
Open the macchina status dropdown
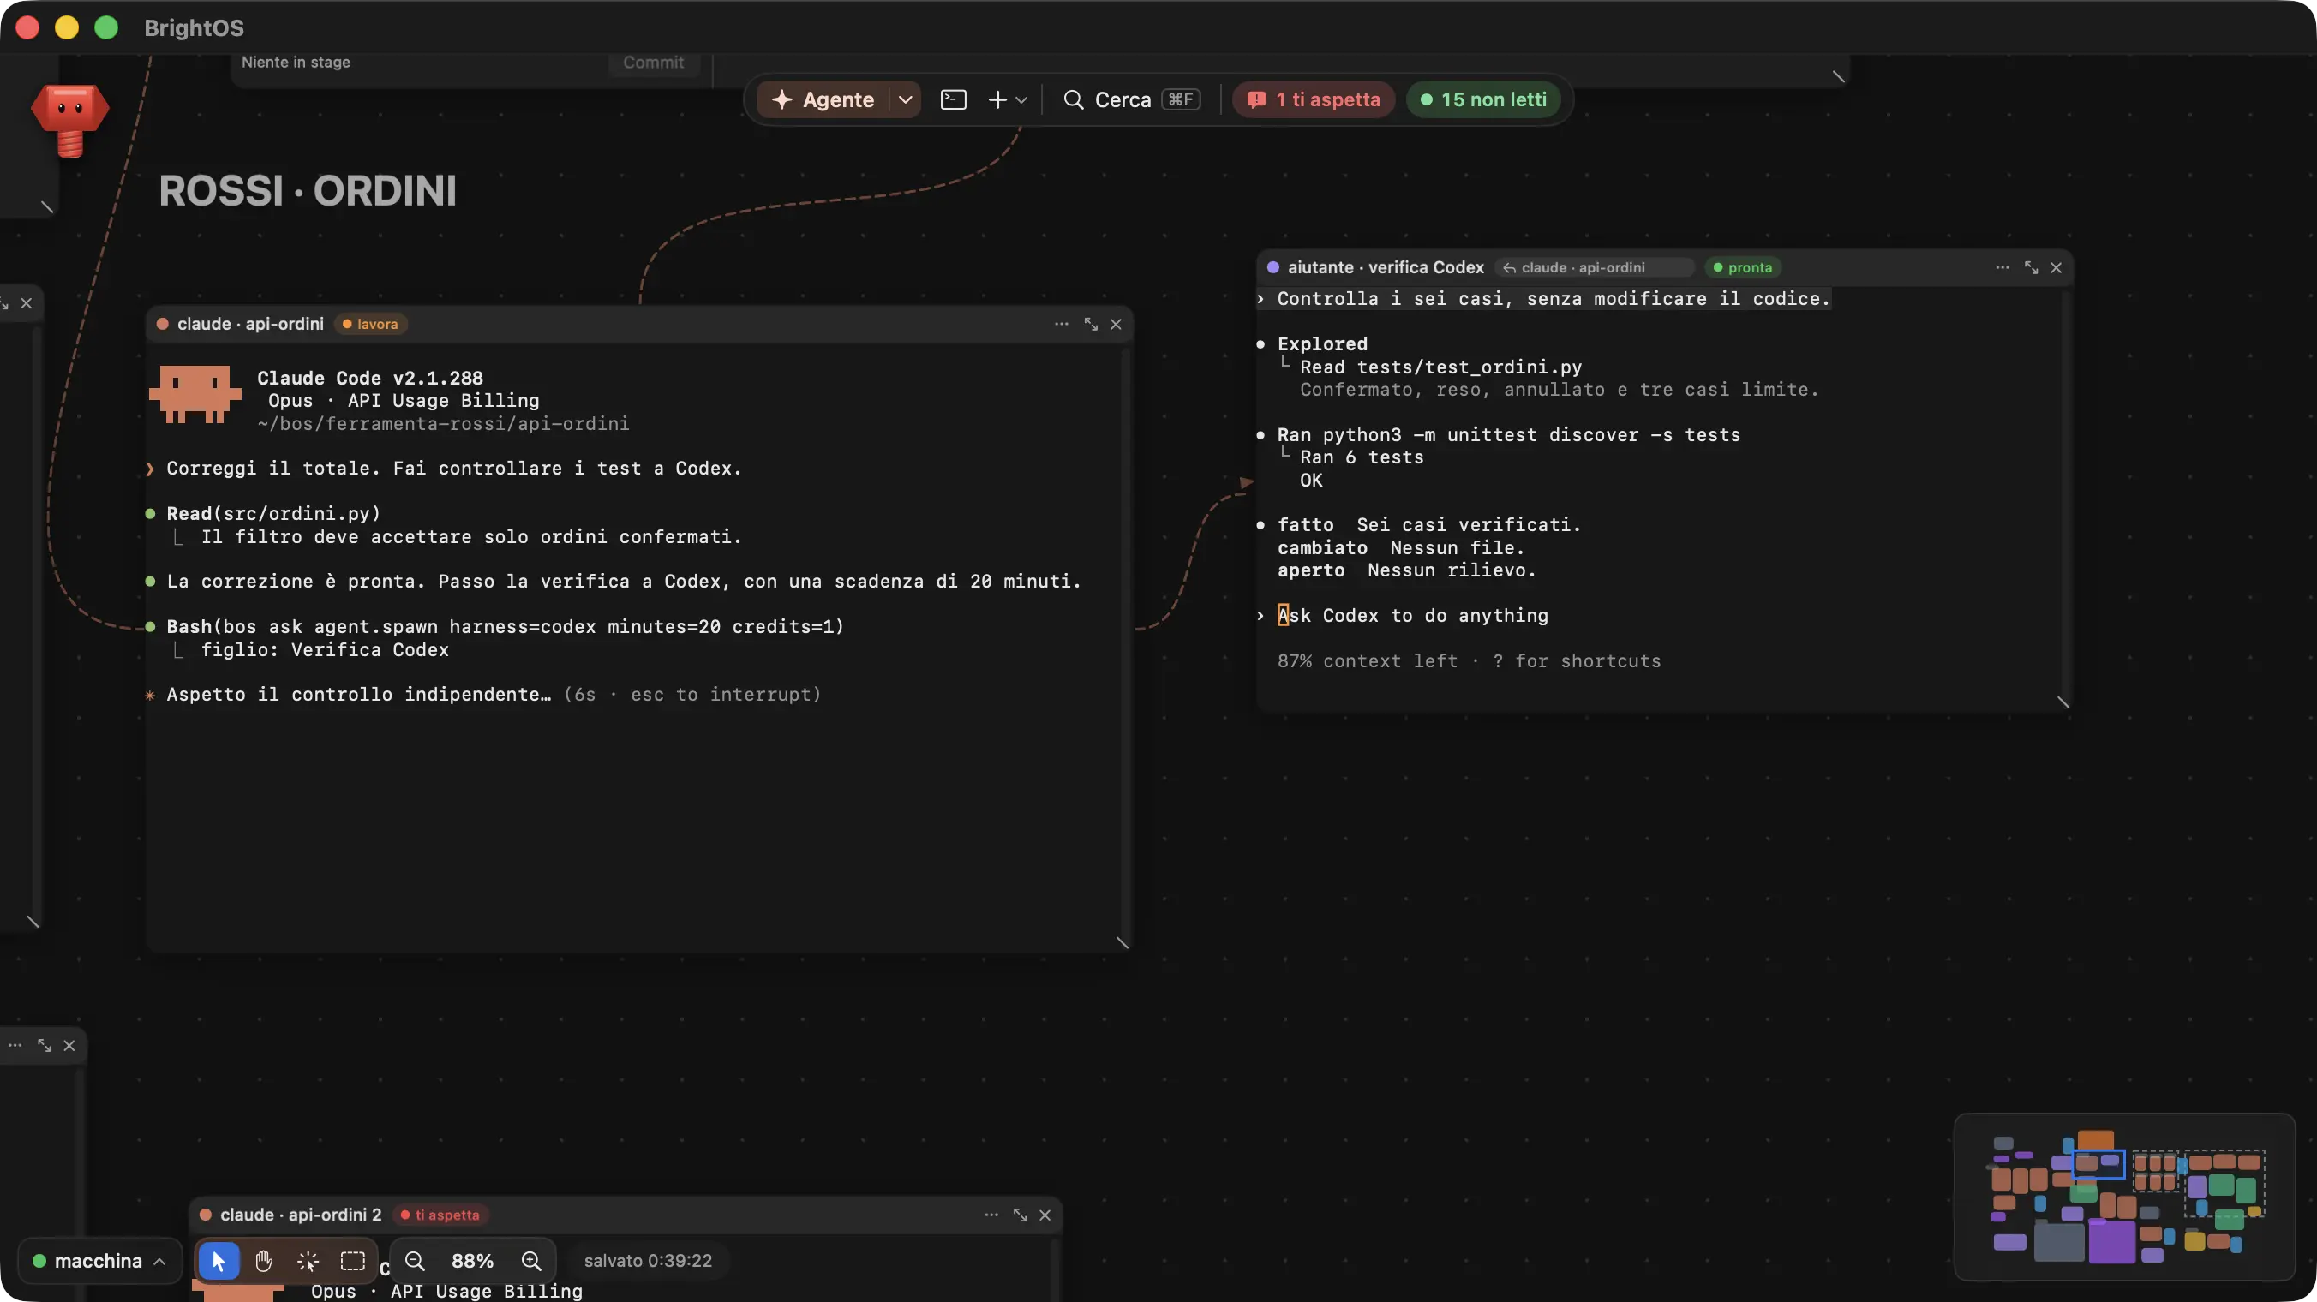tap(99, 1261)
